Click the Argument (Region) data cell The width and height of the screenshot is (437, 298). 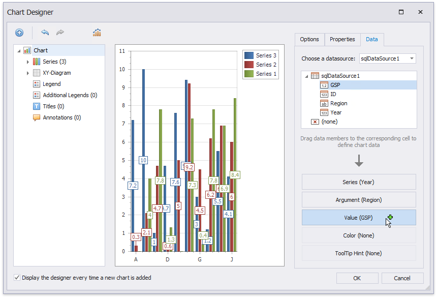(359, 200)
